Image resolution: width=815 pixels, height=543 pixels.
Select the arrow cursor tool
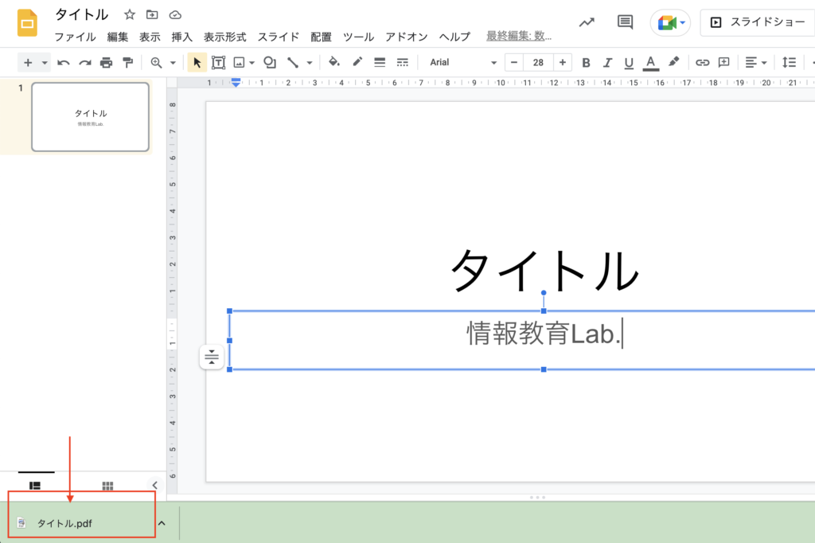click(197, 63)
